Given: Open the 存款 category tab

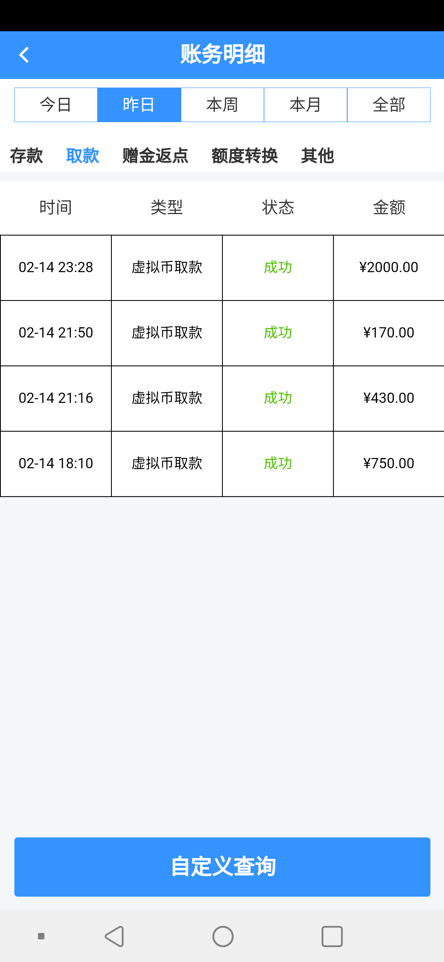Looking at the screenshot, I should pos(27,156).
